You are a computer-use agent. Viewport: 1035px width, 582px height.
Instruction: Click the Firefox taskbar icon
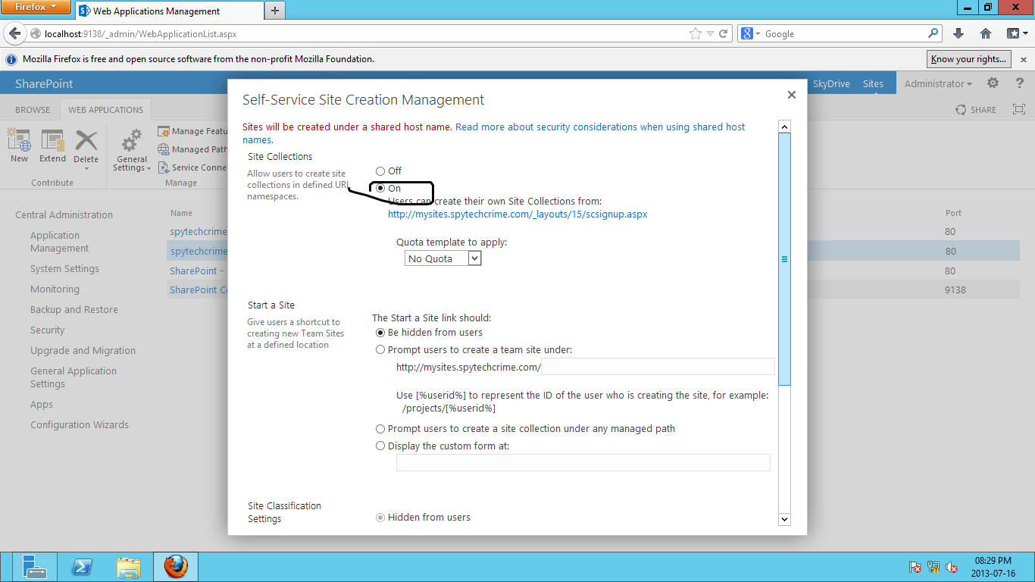tap(176, 566)
